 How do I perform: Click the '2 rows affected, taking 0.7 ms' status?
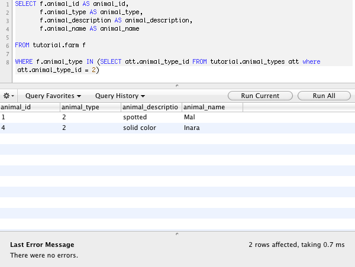pyautogui.click(x=296, y=245)
